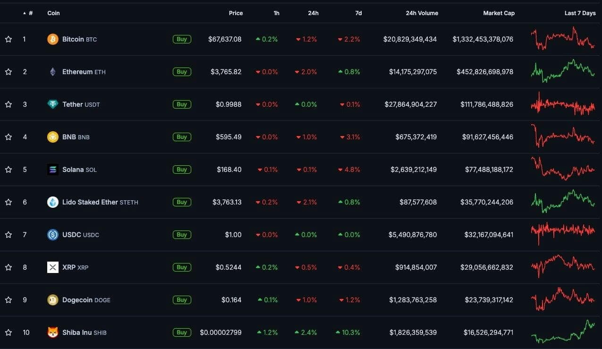Open the Solana coin logo
This screenshot has height=349, width=602.
tap(53, 170)
